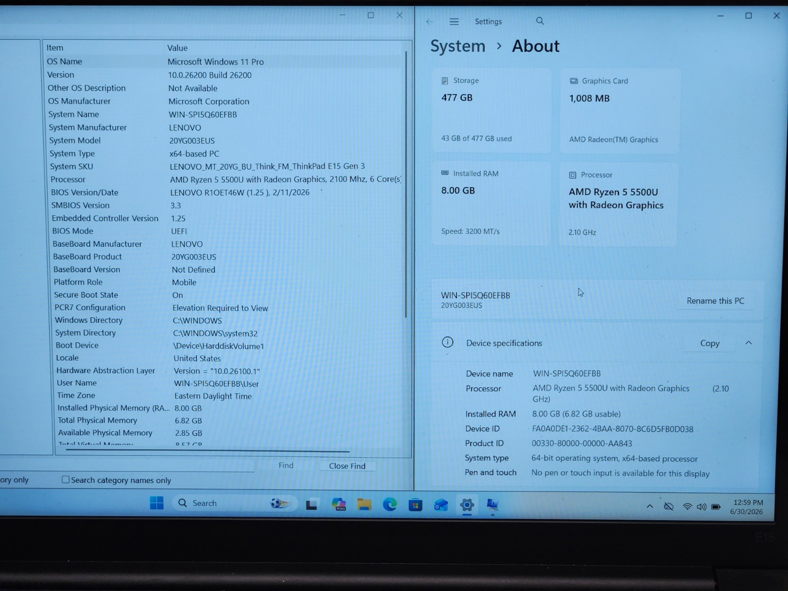Screen dimensions: 788x591
Task: Open the Wi-Fi network tray icon
Action: click(687, 506)
